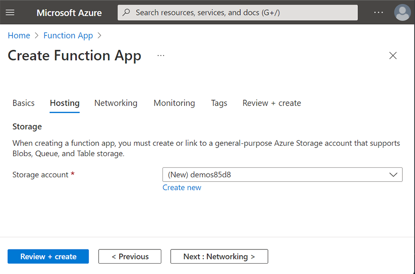Image resolution: width=415 pixels, height=274 pixels.
Task: Open the Storage account dropdown
Action: tap(282, 174)
